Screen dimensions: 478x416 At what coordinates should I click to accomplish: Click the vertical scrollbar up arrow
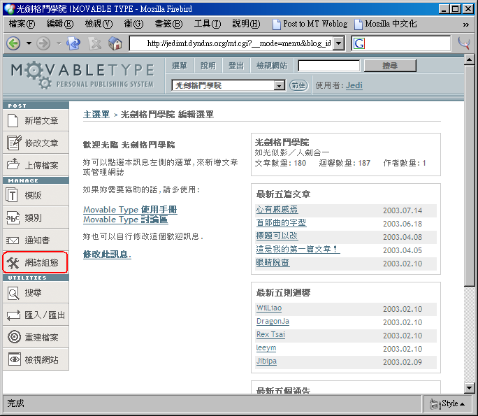coord(469,59)
